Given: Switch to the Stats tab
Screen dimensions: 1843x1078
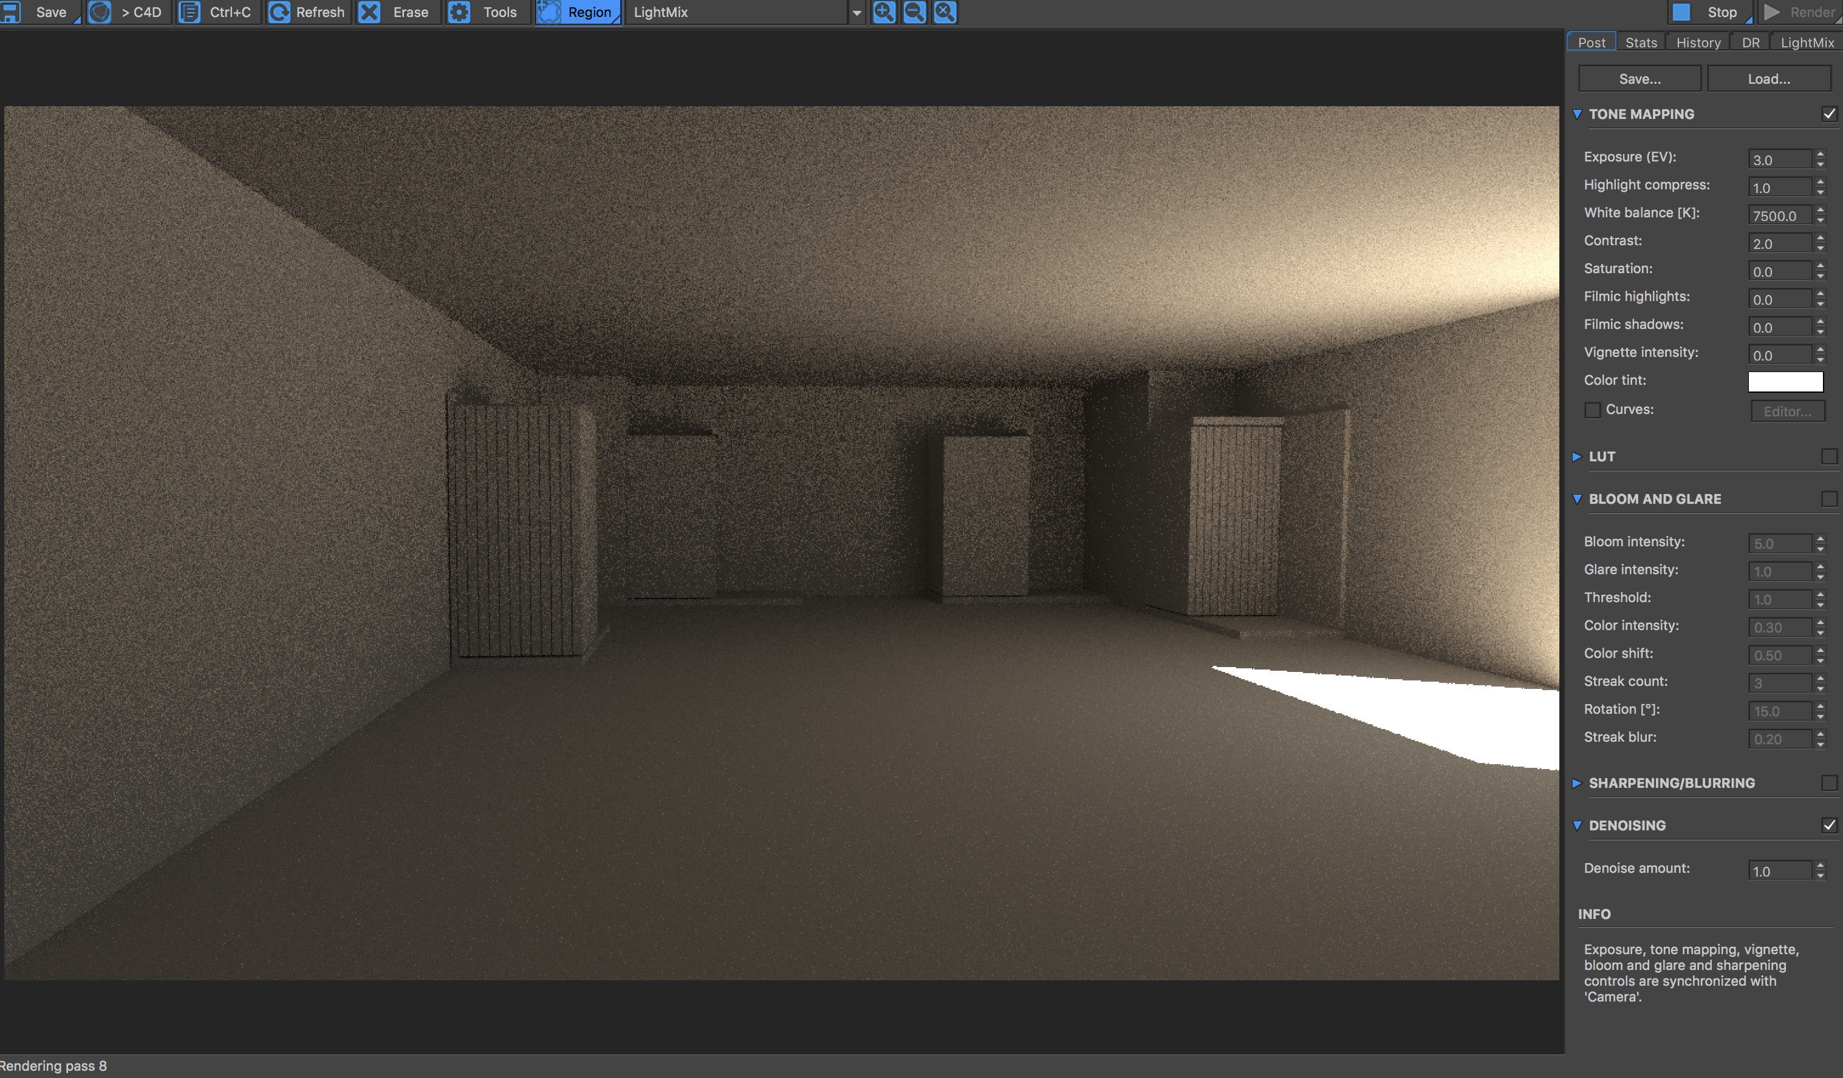Looking at the screenshot, I should tap(1641, 42).
